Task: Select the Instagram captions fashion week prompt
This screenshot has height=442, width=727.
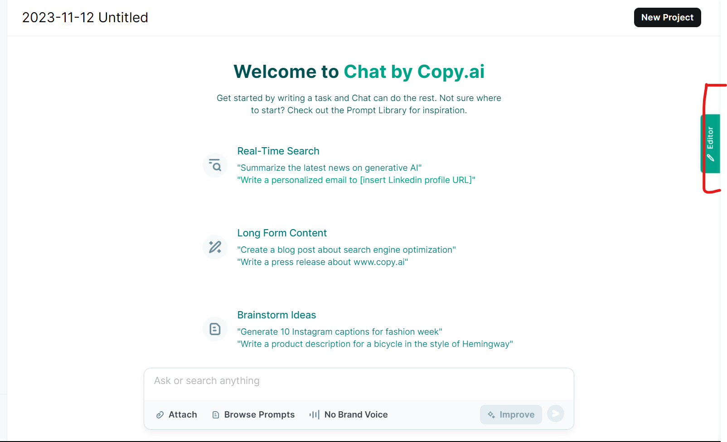Action: click(340, 332)
